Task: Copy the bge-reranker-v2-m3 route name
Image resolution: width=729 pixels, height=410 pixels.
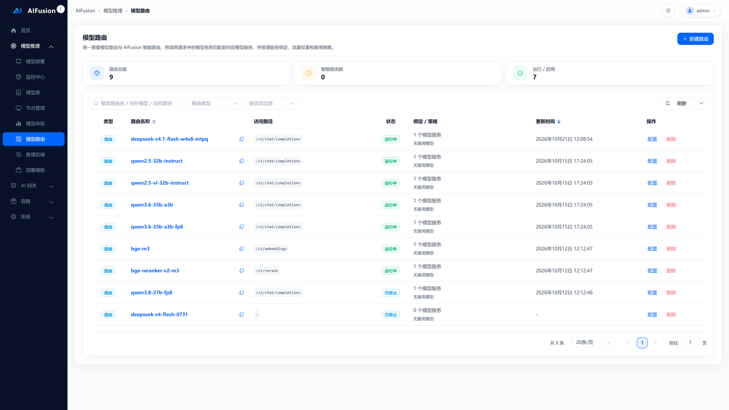Action: tap(241, 271)
